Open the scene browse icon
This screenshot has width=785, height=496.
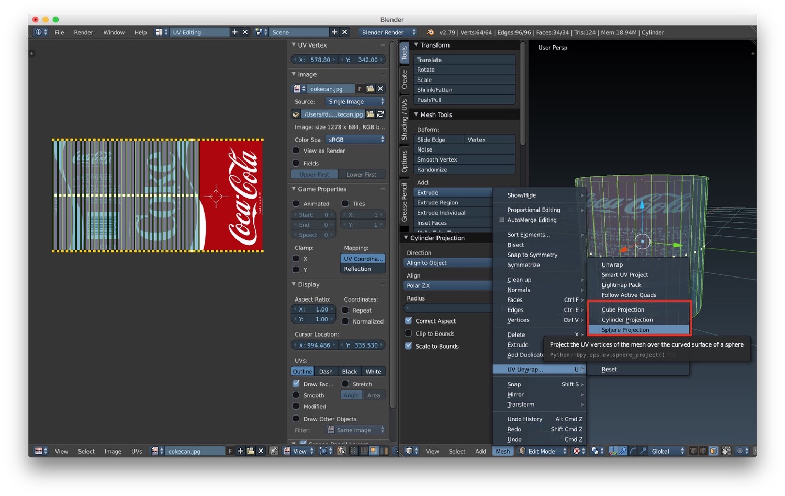pyautogui.click(x=261, y=32)
